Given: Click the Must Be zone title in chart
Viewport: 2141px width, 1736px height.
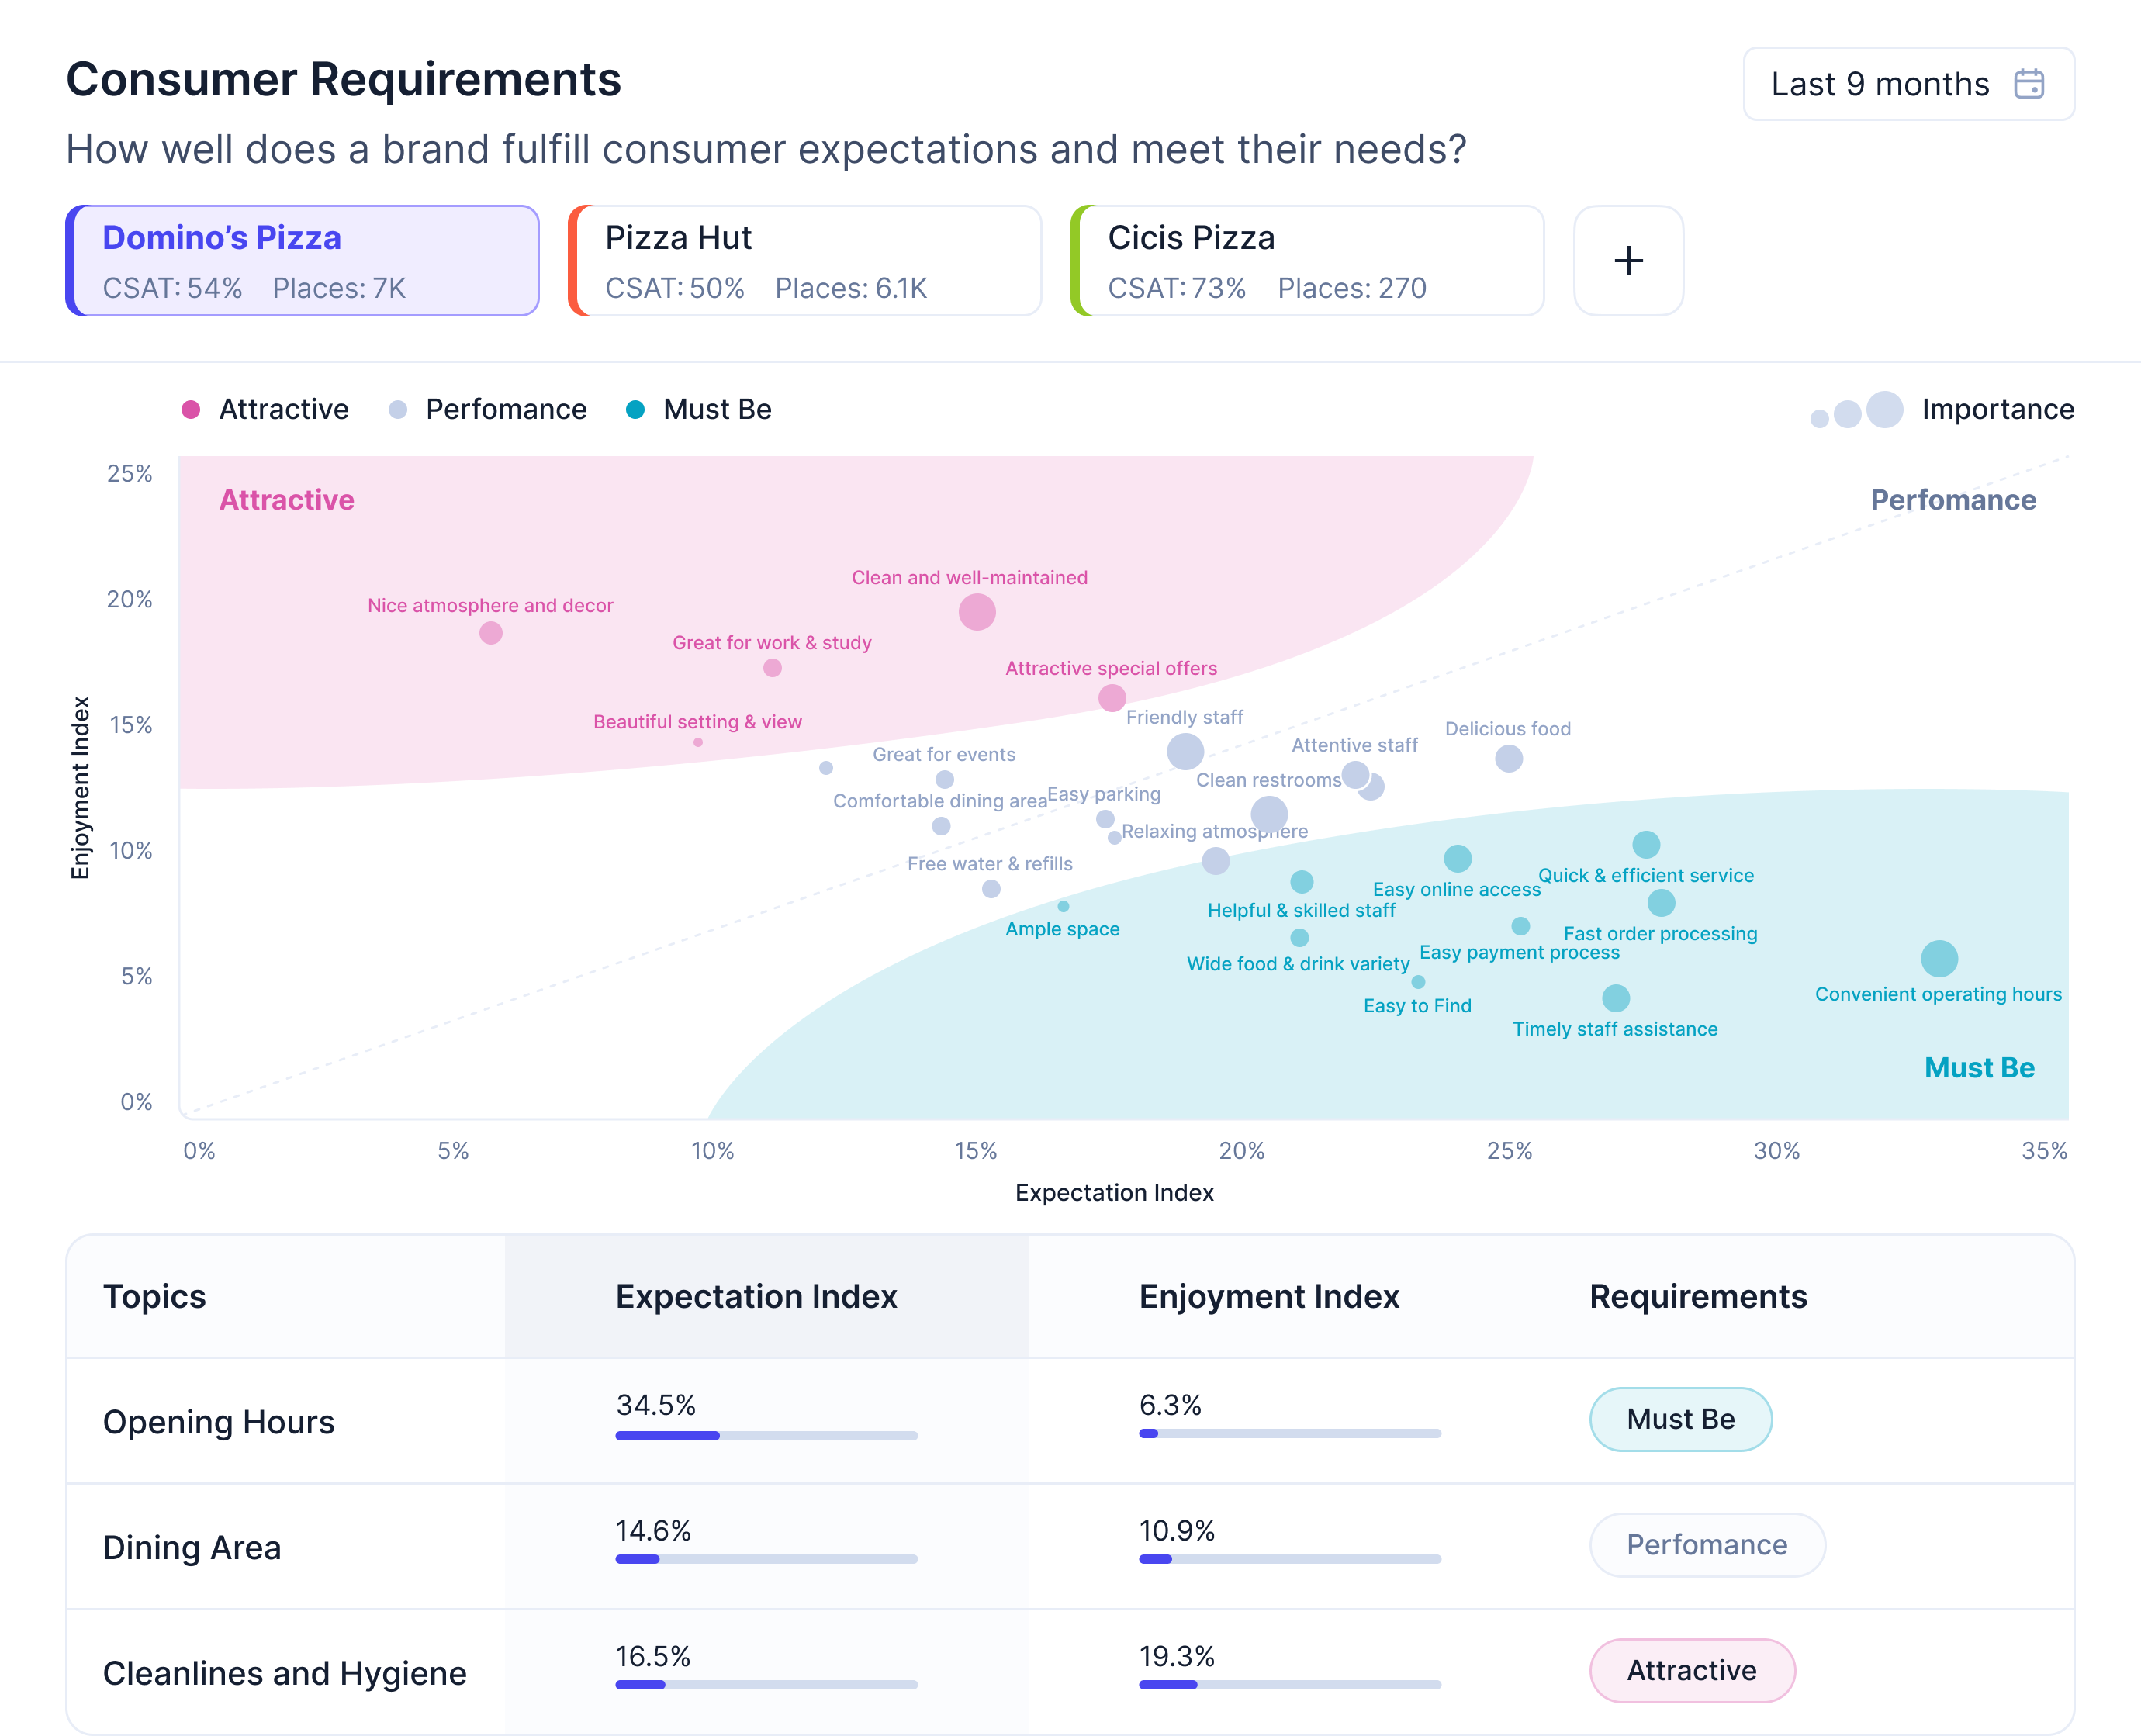Looking at the screenshot, I should point(1979,1068).
